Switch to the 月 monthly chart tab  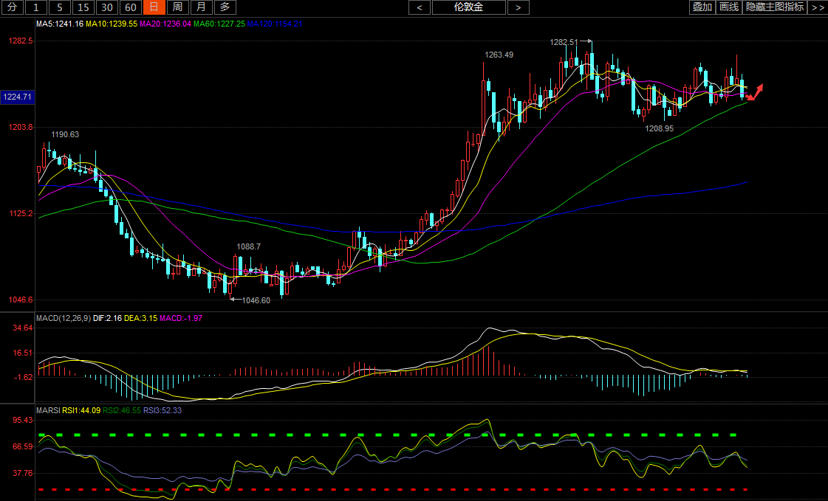tap(201, 7)
